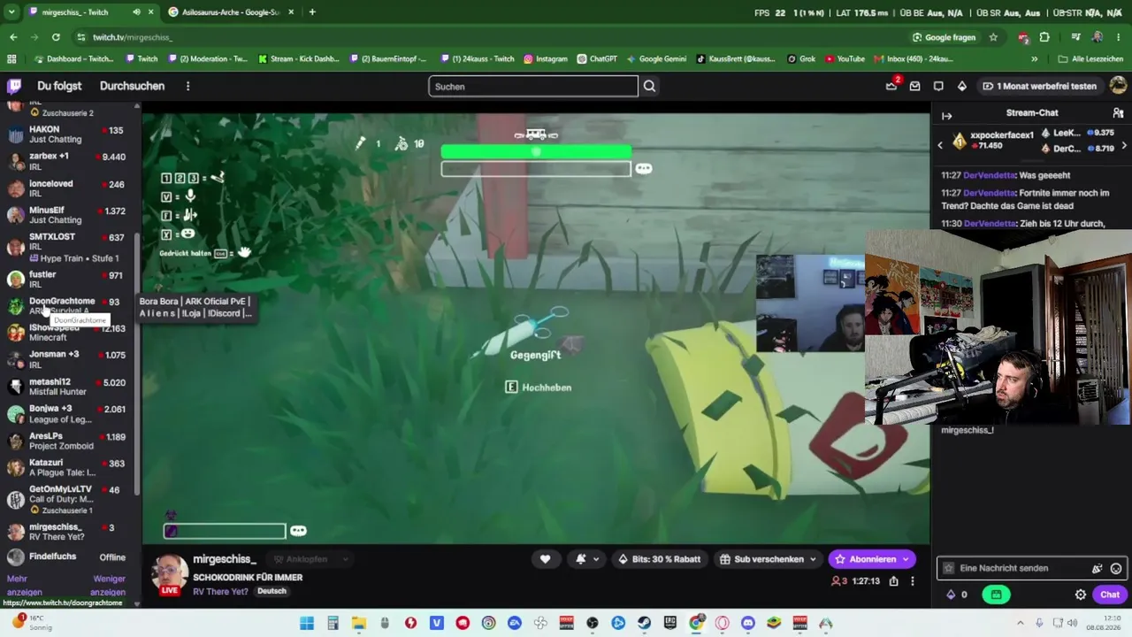Click the RV There Yet? game link
1132x637 pixels.
pyautogui.click(x=220, y=591)
